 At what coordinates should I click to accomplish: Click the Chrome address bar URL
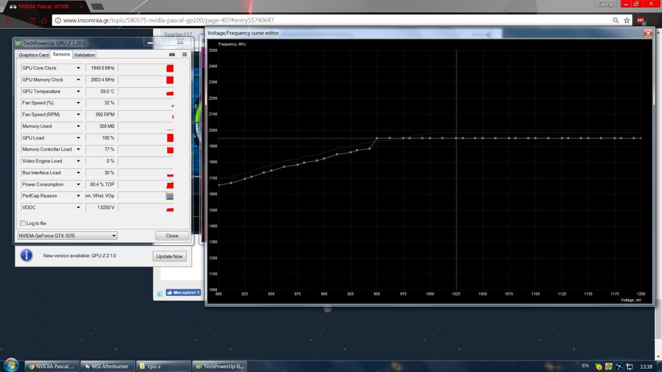168,20
